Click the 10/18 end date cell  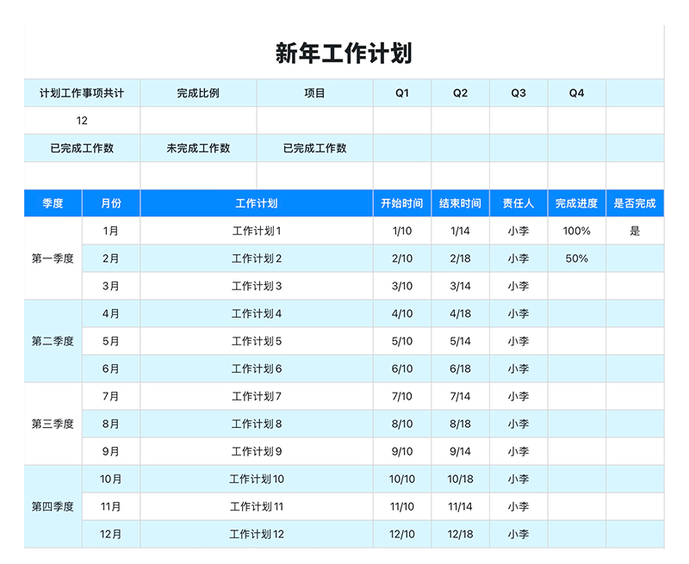point(460,479)
